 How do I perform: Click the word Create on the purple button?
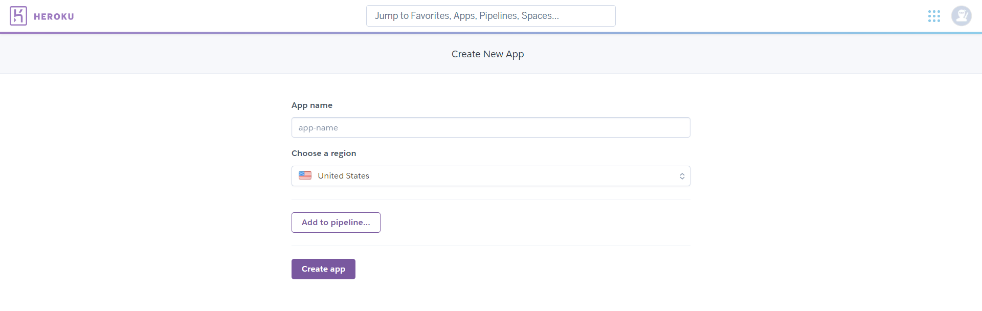[x=315, y=269]
